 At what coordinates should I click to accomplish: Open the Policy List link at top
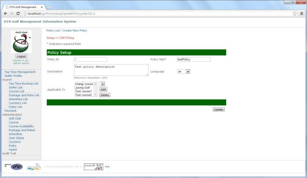coord(53,30)
